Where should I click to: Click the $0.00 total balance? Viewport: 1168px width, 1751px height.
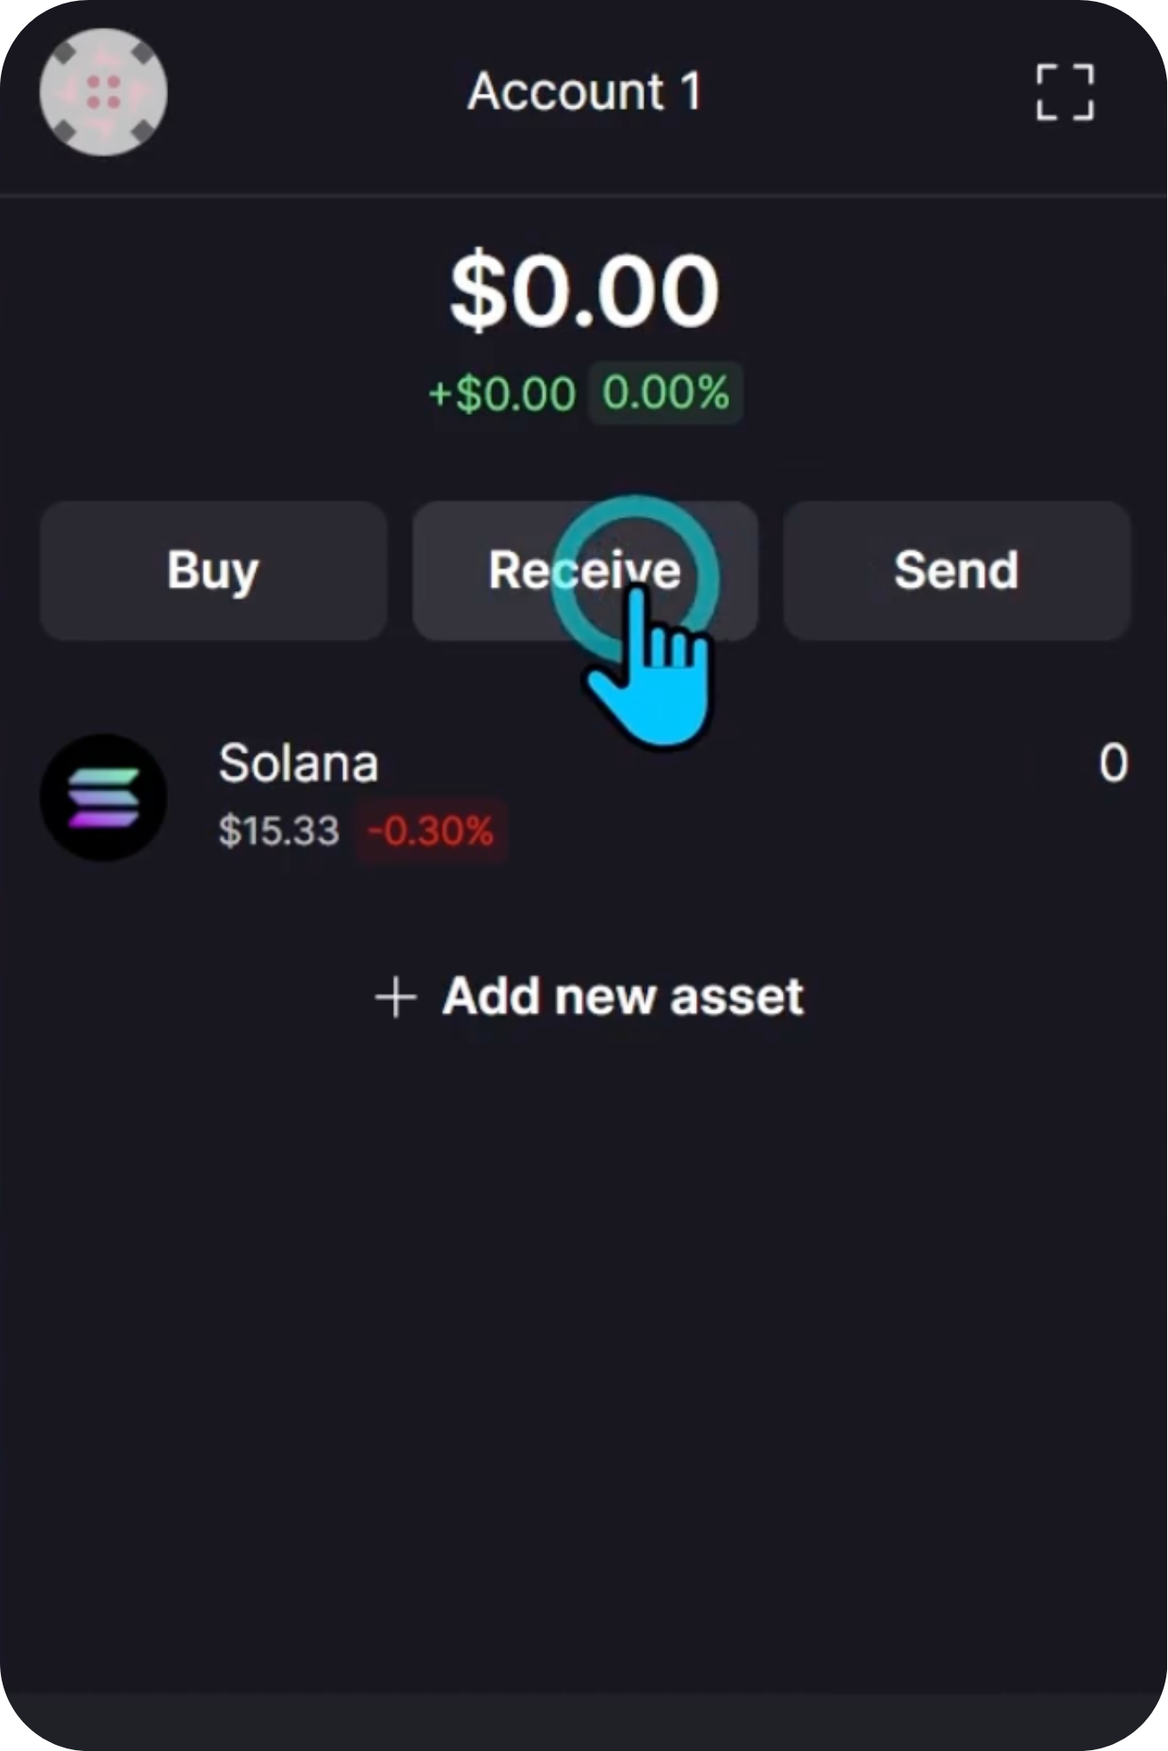coord(584,291)
